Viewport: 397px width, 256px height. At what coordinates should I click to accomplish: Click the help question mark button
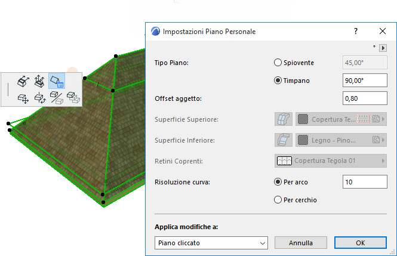tap(356, 31)
